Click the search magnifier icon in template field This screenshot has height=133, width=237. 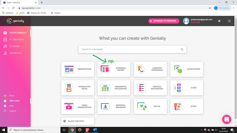(x=182, y=49)
